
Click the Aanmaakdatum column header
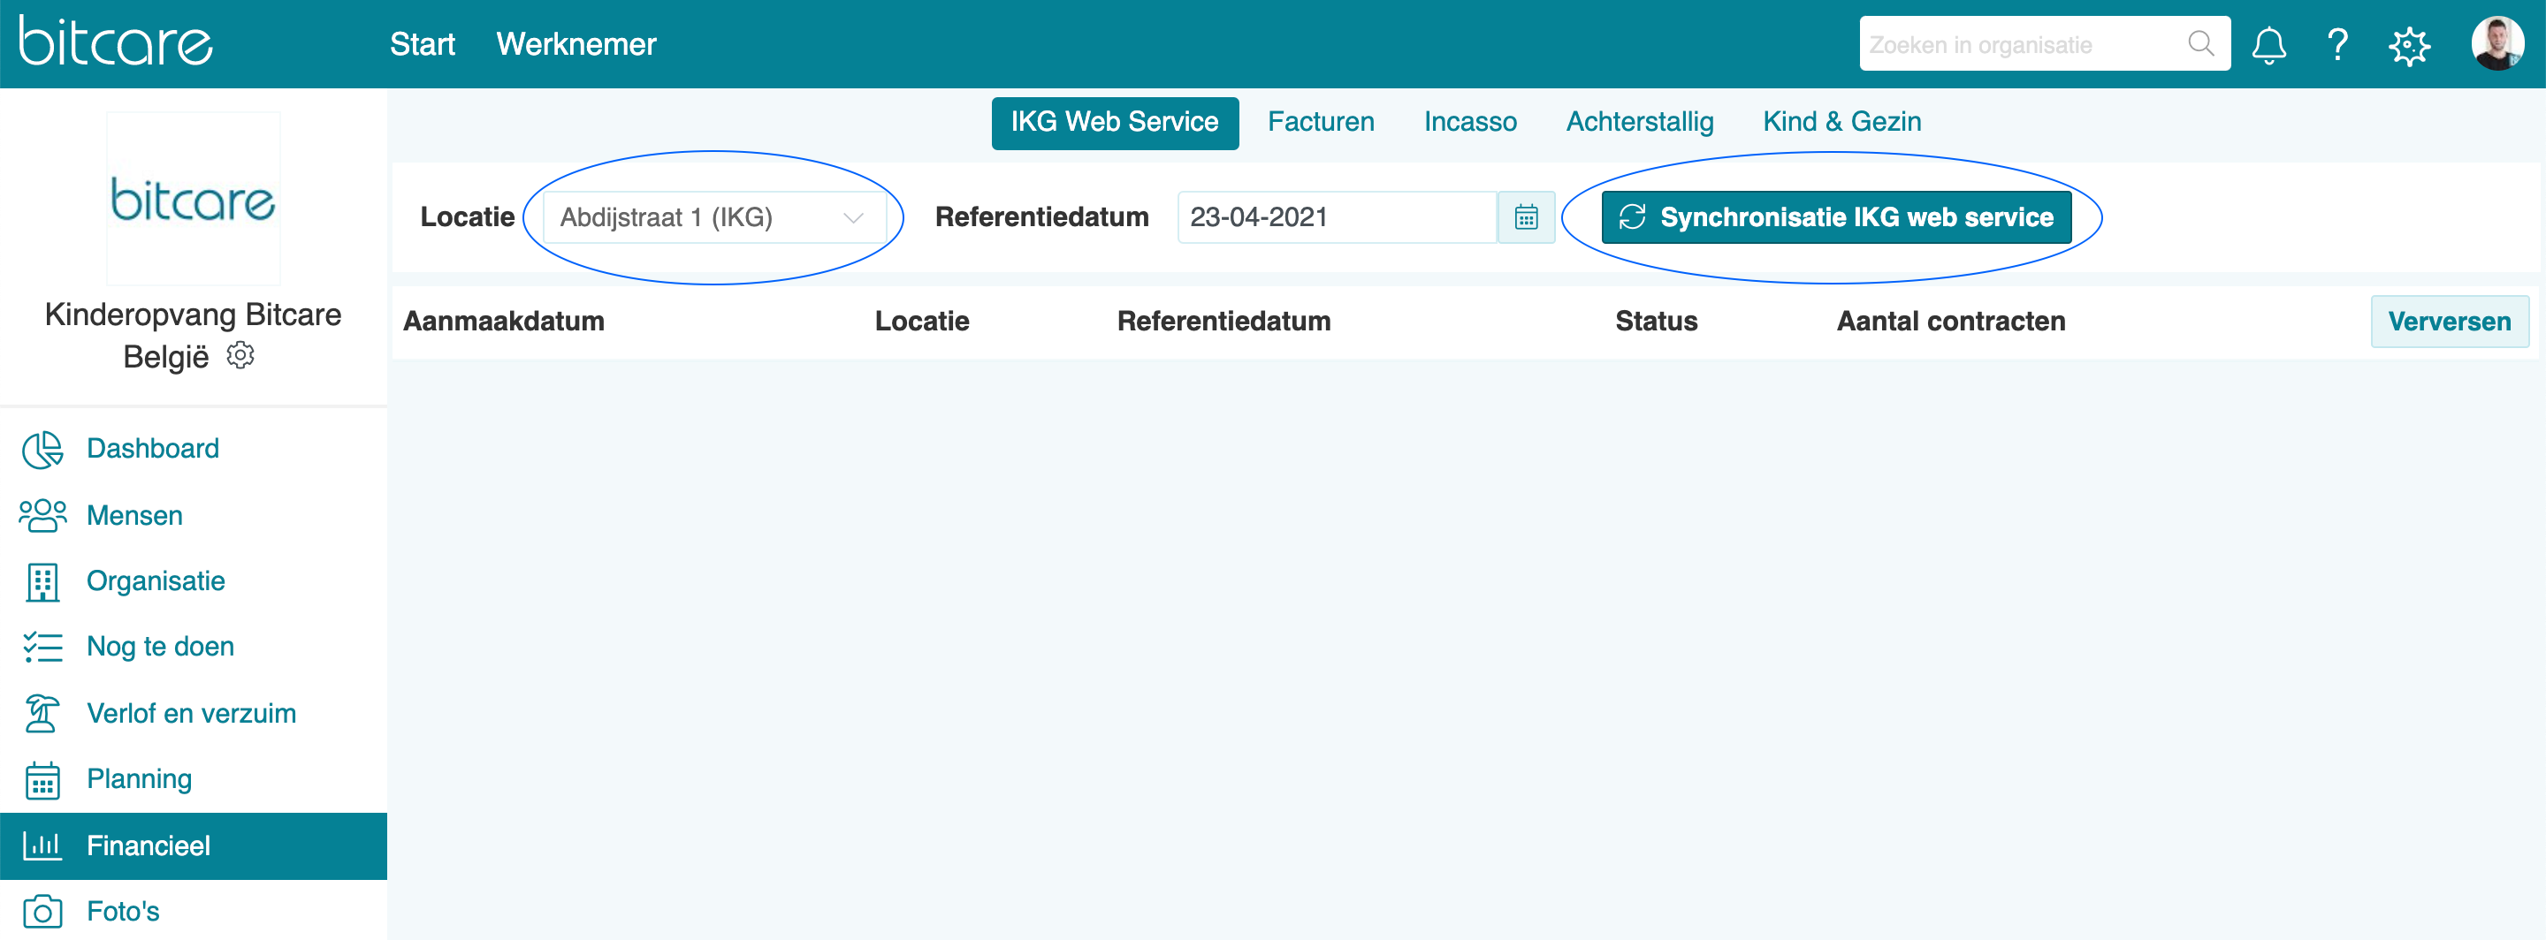[x=503, y=322]
